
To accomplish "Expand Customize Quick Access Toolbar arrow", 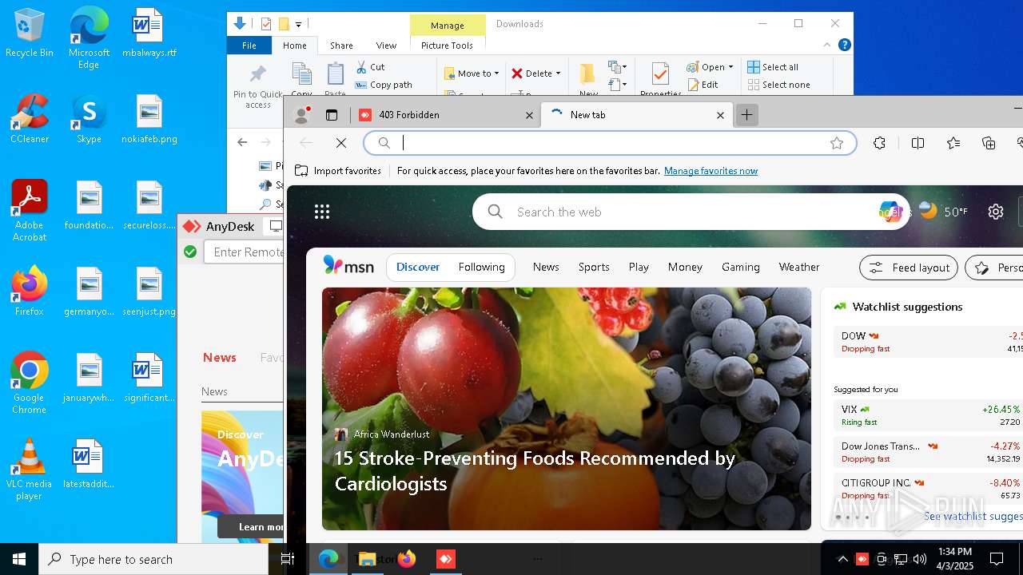I will point(298,25).
